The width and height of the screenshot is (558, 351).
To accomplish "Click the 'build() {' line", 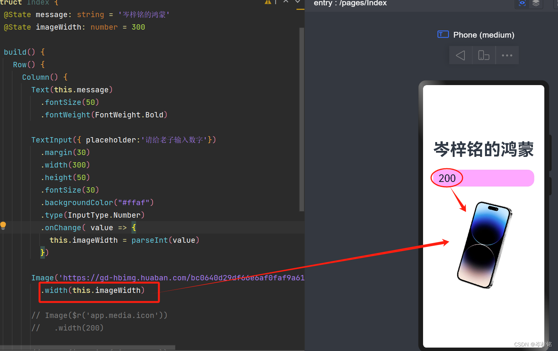I will 24,52.
